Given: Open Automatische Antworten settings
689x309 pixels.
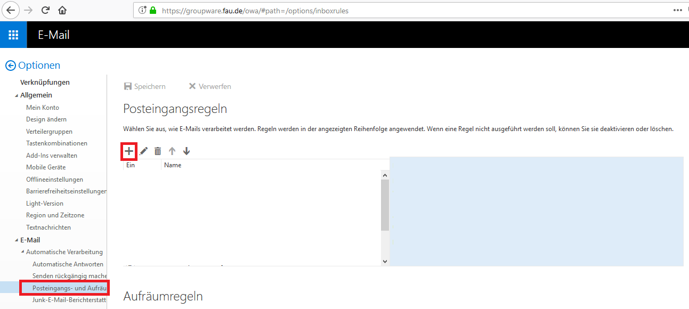Looking at the screenshot, I should (68, 264).
